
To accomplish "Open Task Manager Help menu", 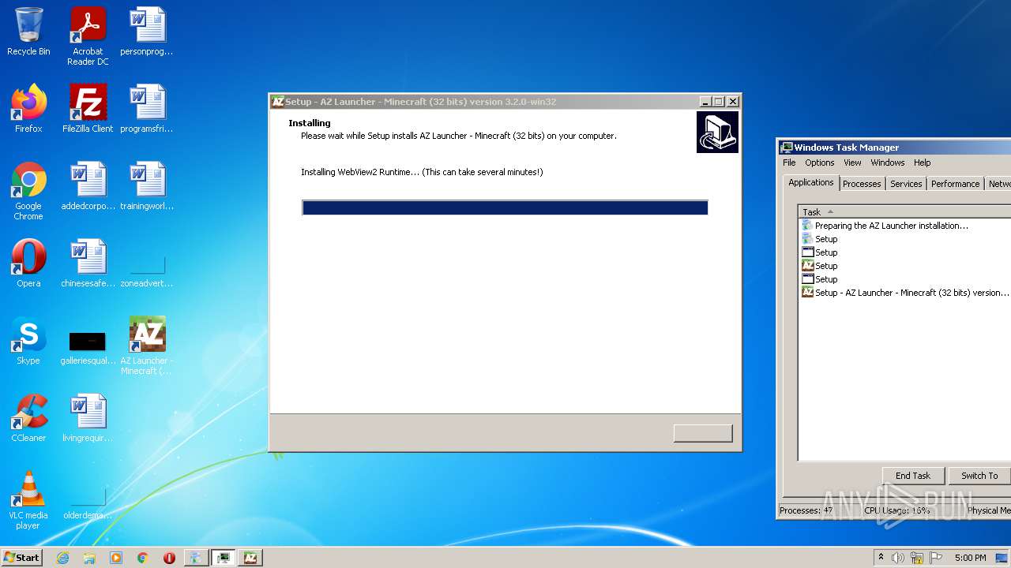I will click(x=922, y=163).
